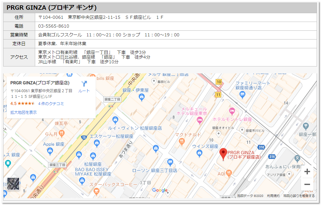The image size is (322, 206).
Task: Click the BAO BAO ISSEY MIYAKE shopping icon
Action: point(82,181)
